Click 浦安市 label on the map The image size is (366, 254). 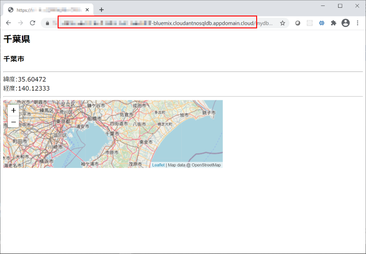click(83, 126)
